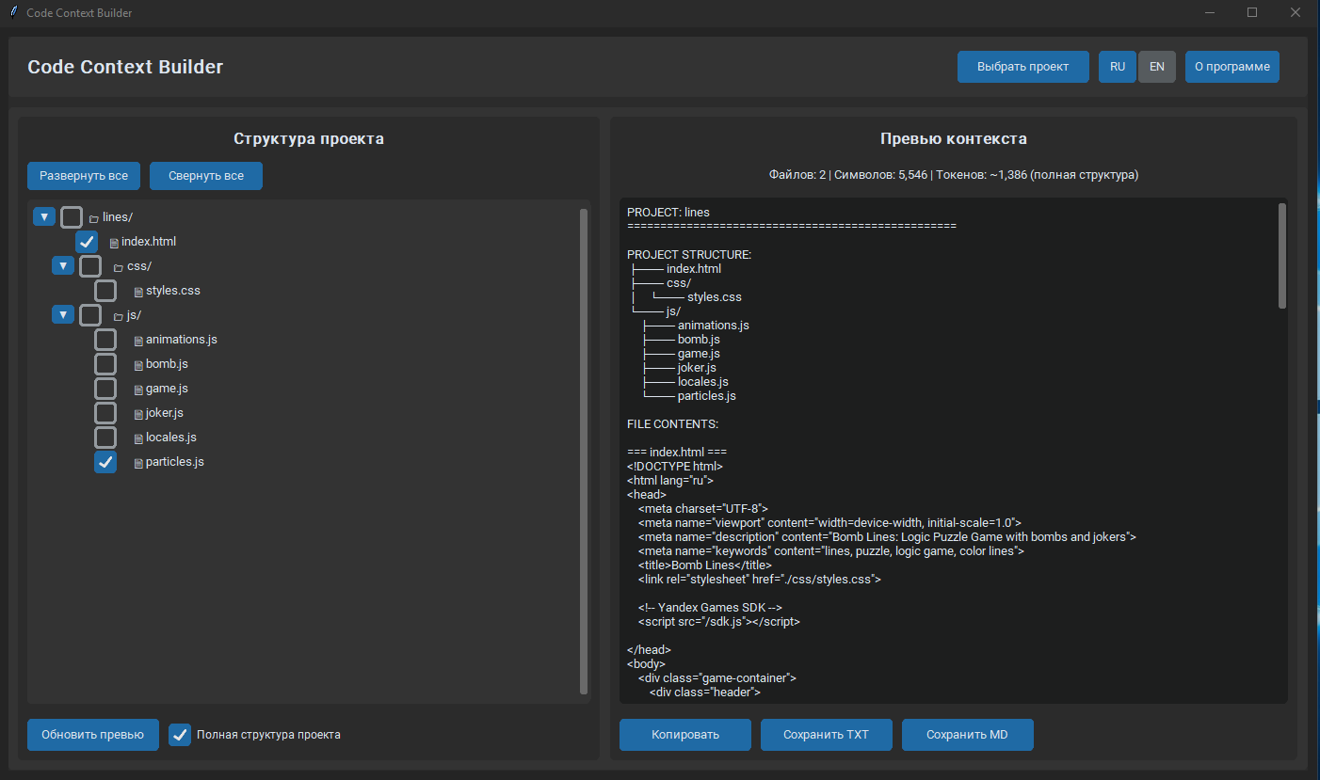
Task: Click the 'Сохранить MD' button
Action: (968, 735)
